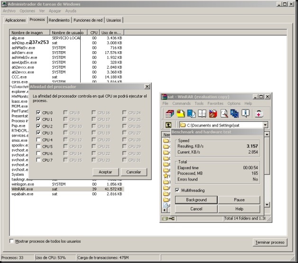The image size is (298, 263).
Task: Enable the CPU 5 affinity checkbox
Action: [x=38, y=146]
